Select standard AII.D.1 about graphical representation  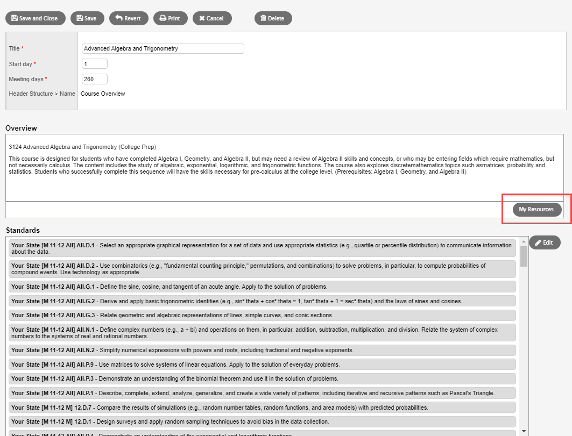(x=262, y=248)
